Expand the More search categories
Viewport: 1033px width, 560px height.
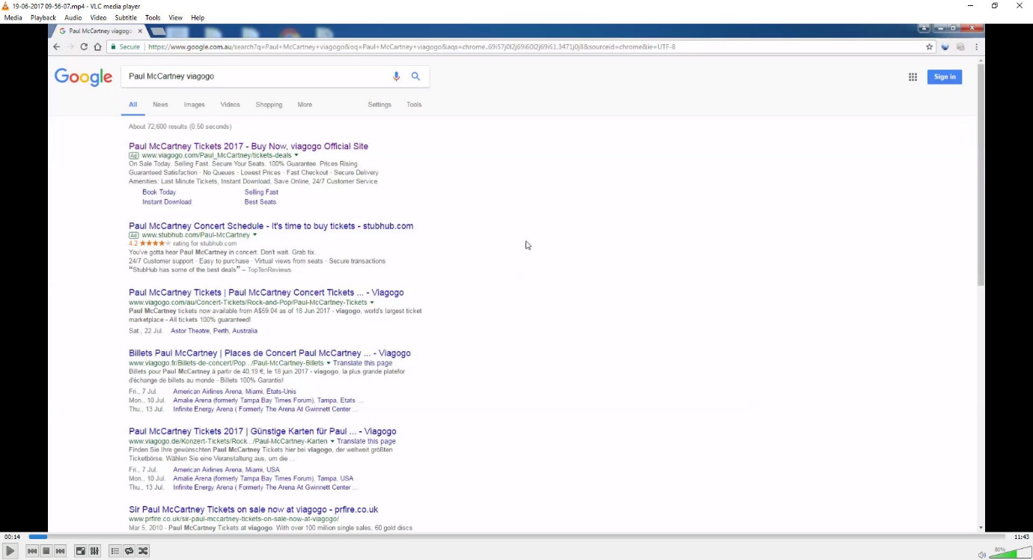(305, 105)
